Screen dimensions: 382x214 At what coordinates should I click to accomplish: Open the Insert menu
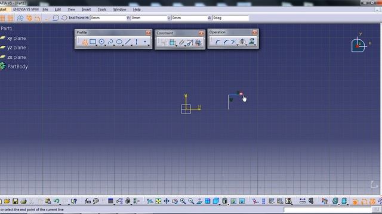click(x=86, y=10)
